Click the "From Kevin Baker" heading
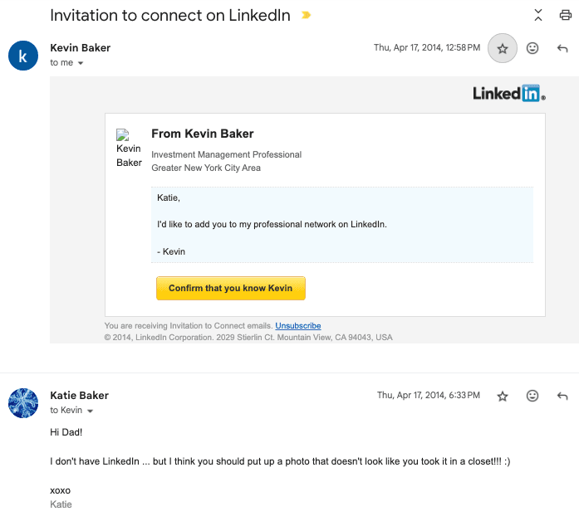This screenshot has height=521, width=579. [202, 134]
